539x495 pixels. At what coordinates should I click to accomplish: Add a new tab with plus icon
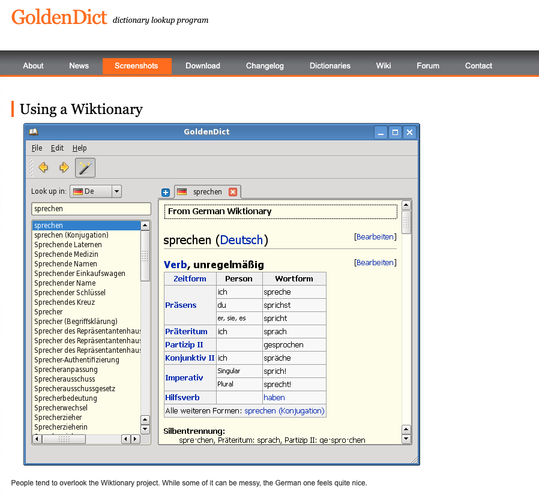click(x=166, y=193)
